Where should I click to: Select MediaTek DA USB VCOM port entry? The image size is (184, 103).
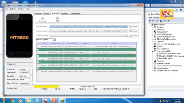coord(170,56)
